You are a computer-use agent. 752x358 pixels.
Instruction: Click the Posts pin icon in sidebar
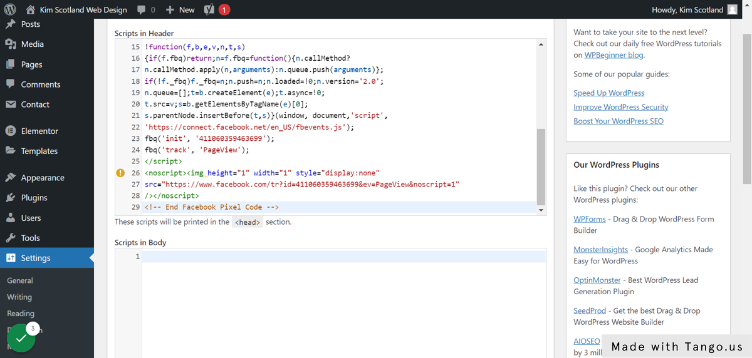pyautogui.click(x=11, y=24)
